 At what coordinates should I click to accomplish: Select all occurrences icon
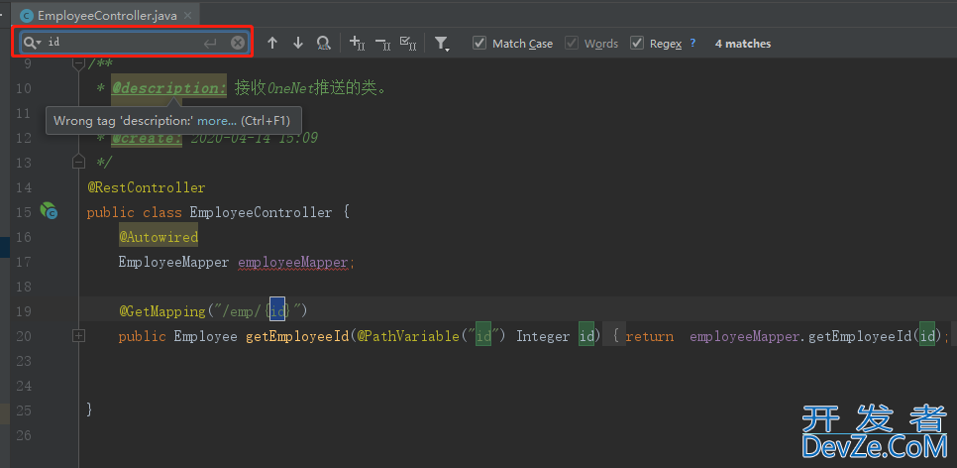408,43
